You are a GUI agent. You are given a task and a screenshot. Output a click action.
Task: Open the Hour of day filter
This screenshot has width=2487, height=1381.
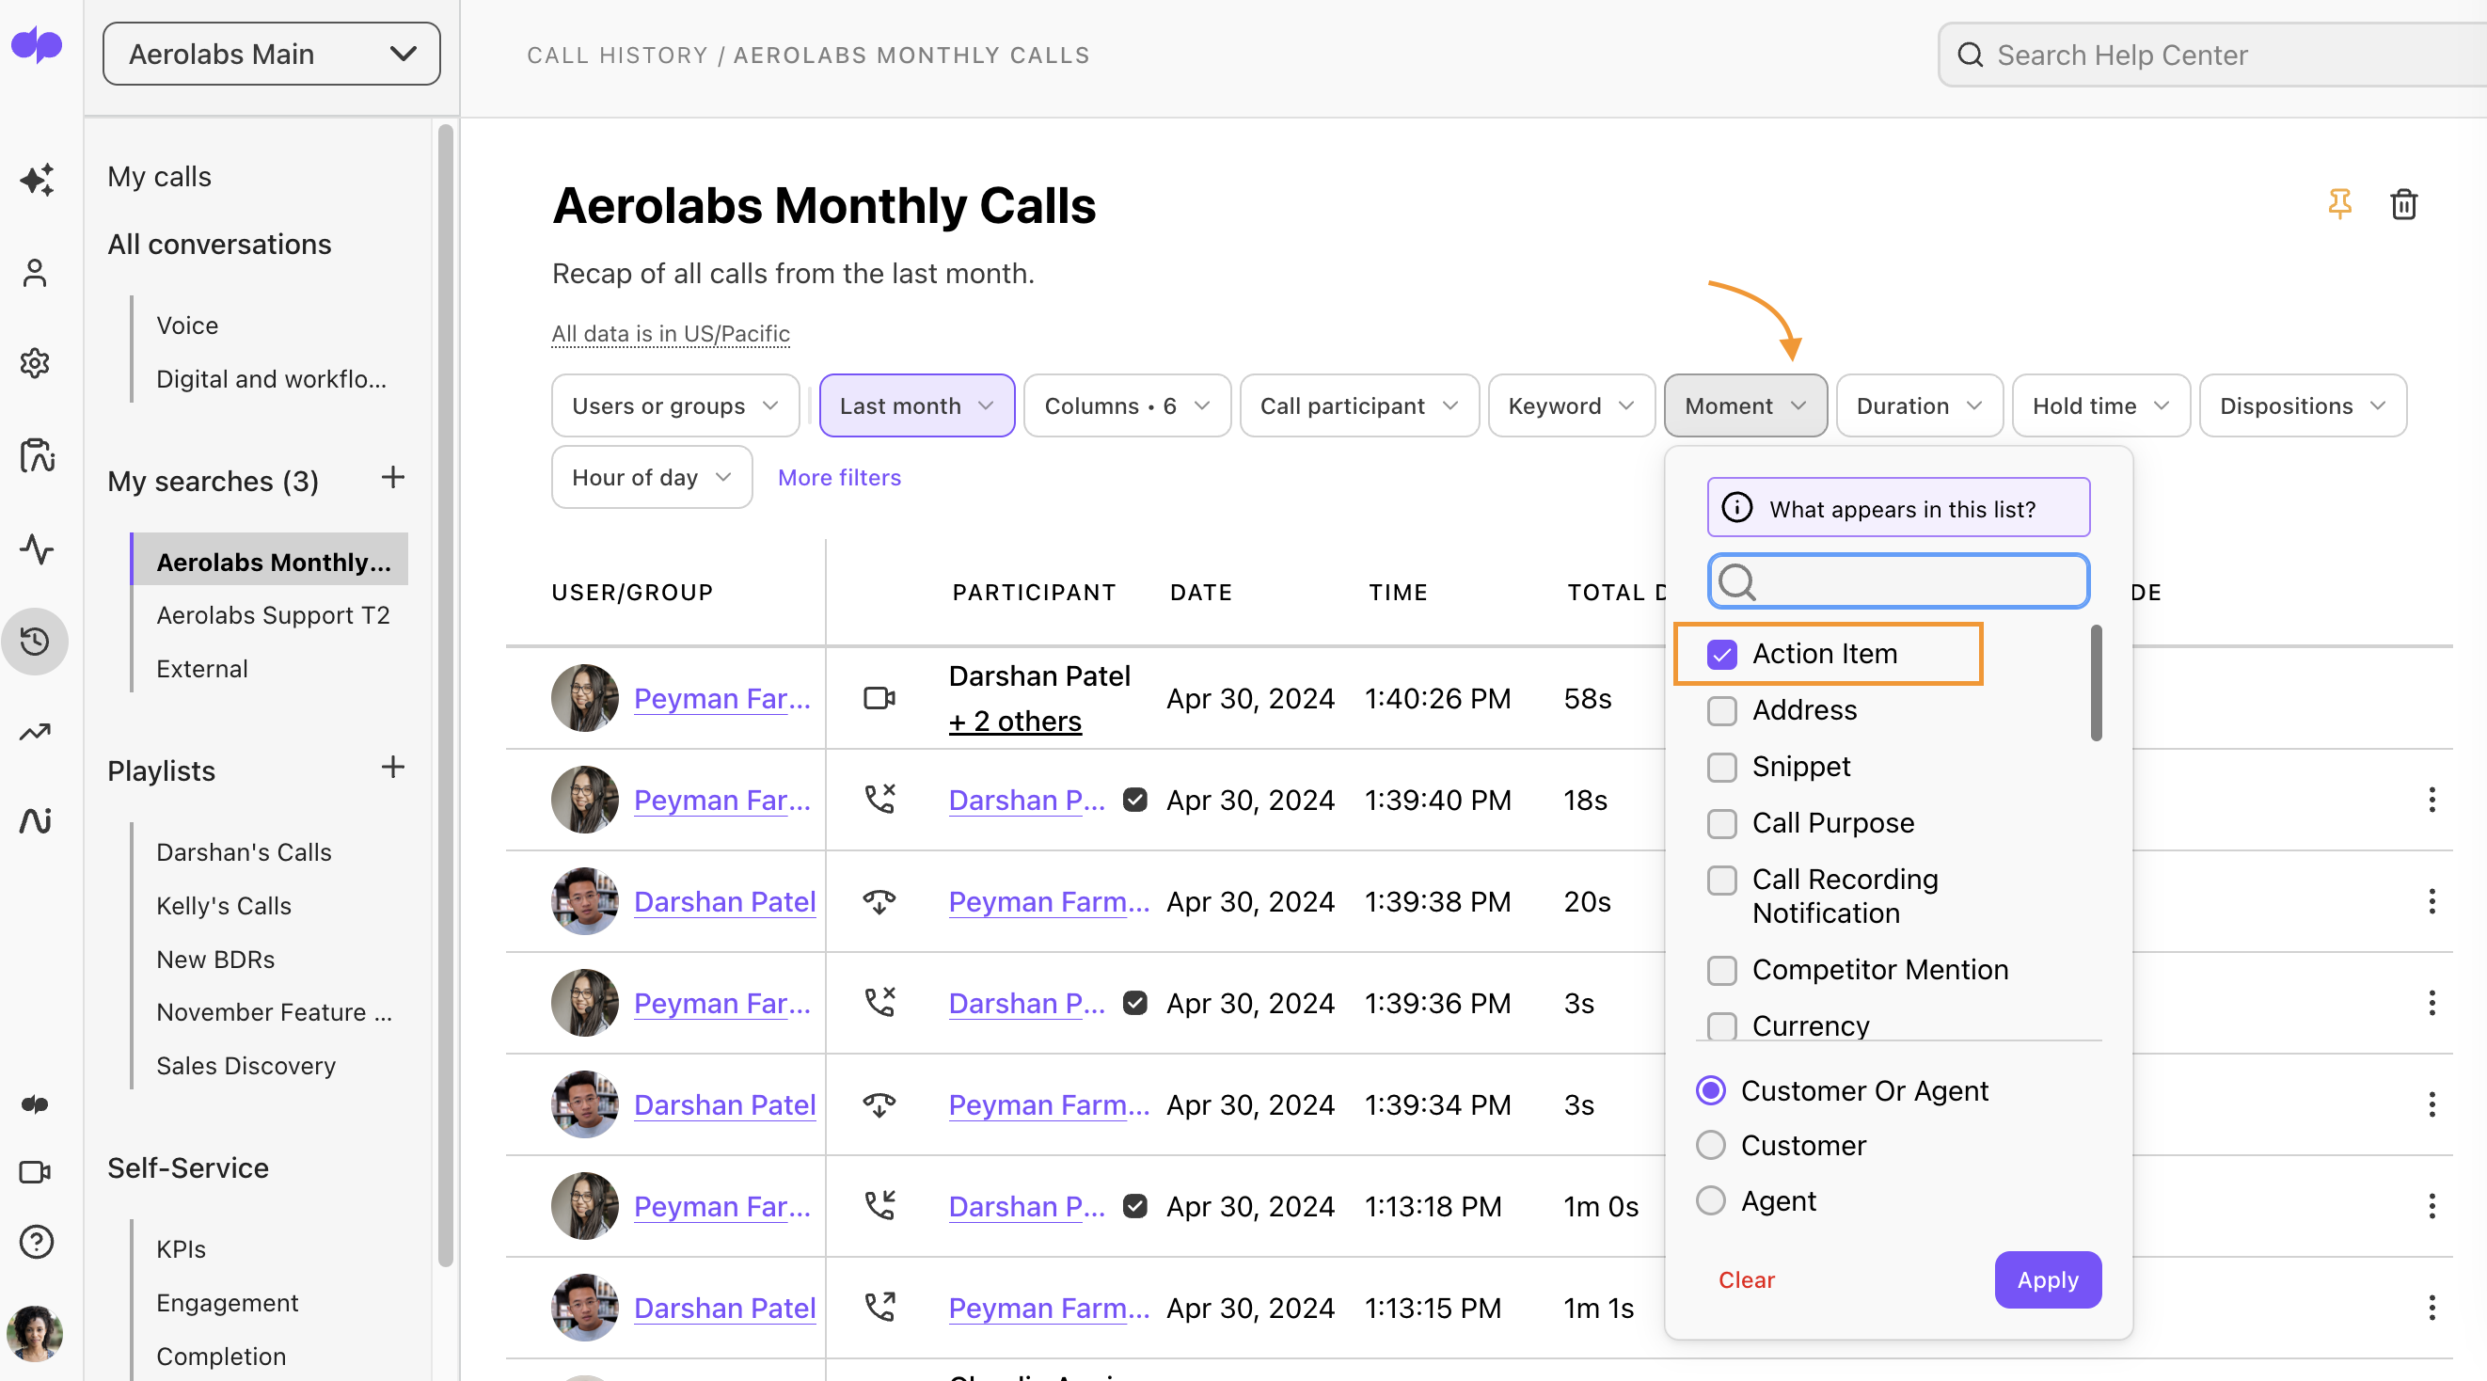pyautogui.click(x=652, y=477)
